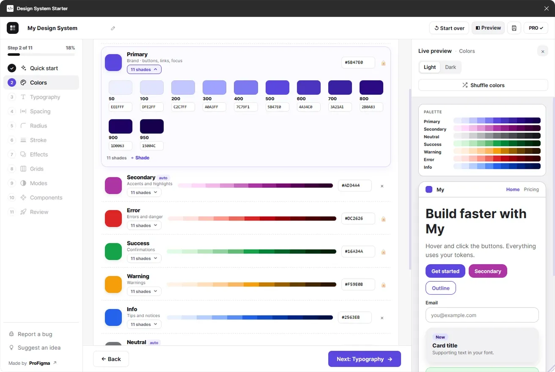This screenshot has width=555, height=372.
Task: Click the lock icon on the Warning row
Action: point(383,285)
